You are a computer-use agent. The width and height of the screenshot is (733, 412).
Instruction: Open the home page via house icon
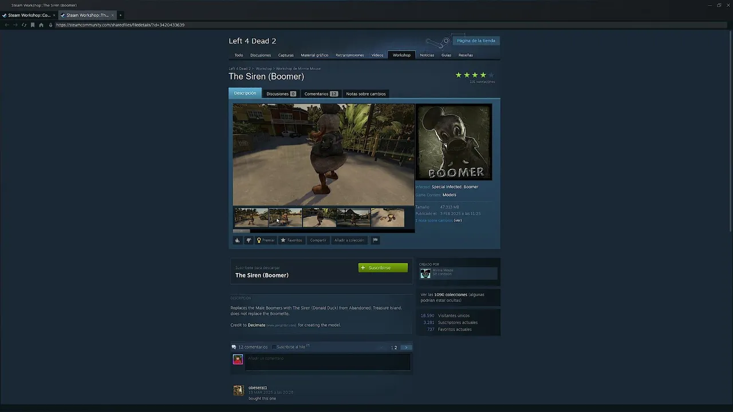[x=41, y=25]
